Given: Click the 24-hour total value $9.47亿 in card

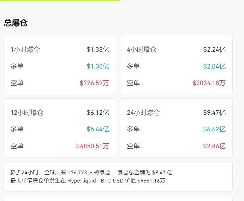Looking at the screenshot, I should click(x=214, y=113).
